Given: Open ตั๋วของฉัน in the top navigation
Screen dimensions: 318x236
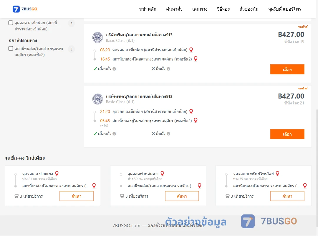Looking at the screenshot, I should 249,9.
